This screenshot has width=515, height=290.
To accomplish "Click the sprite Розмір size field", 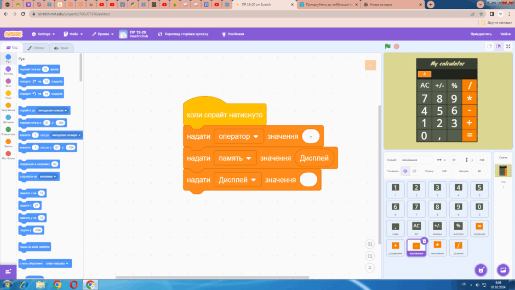I will [444, 171].
